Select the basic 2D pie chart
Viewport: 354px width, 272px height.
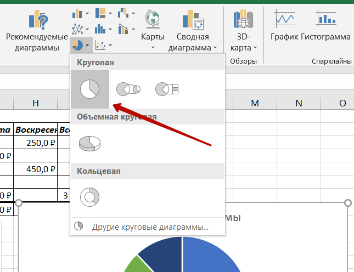[x=90, y=89]
